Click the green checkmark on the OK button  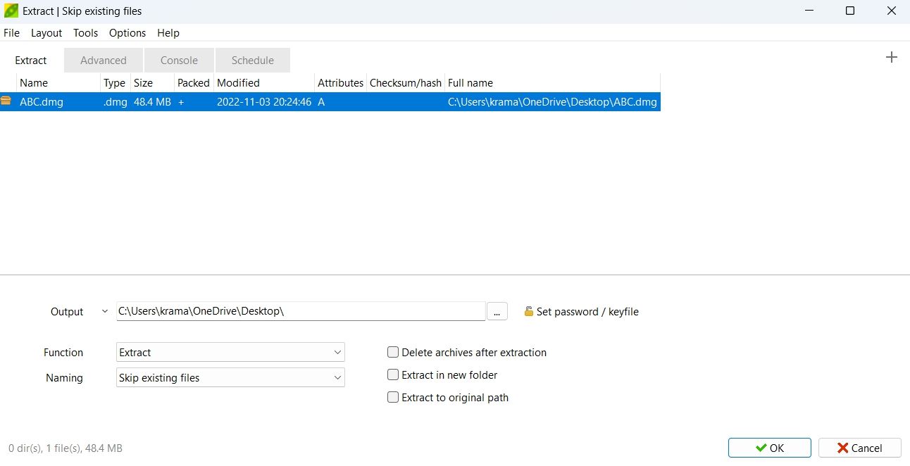pos(761,448)
